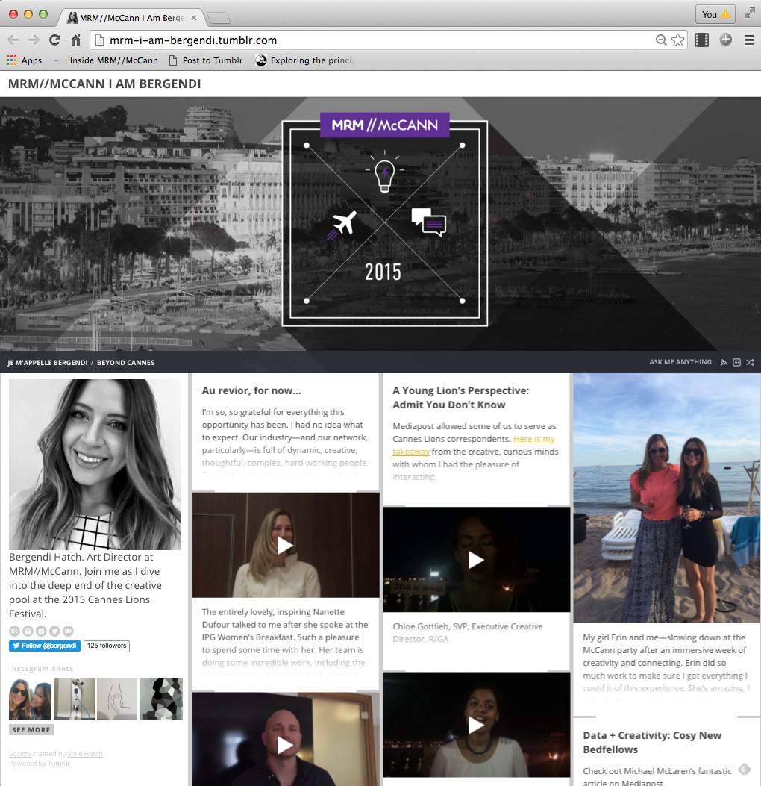Open Instagram shot of two women selfie
This screenshot has width=761, height=786.
point(30,699)
